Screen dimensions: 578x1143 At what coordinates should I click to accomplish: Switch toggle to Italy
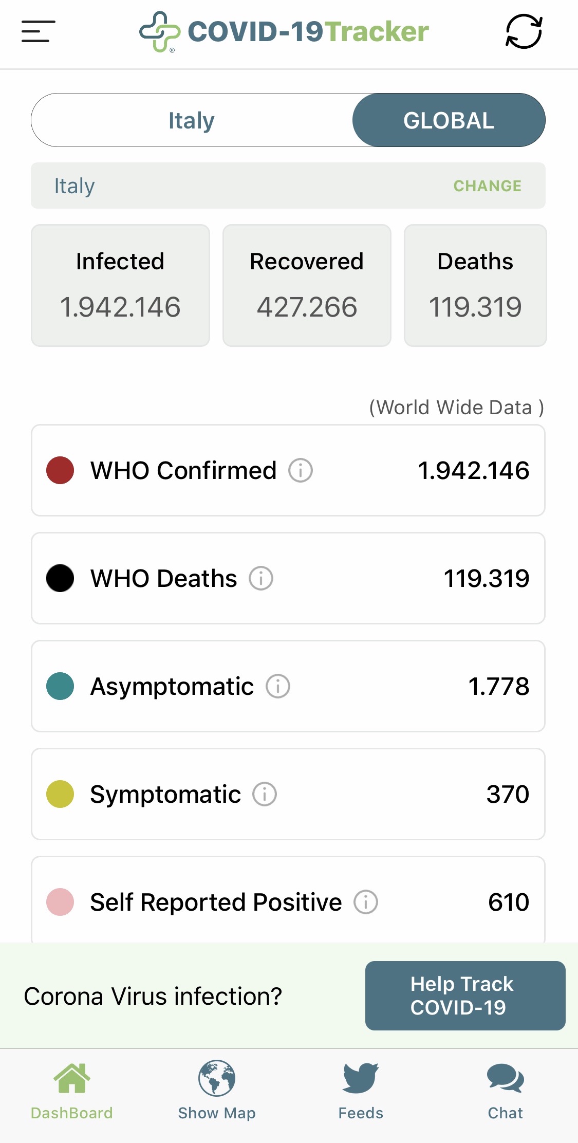click(192, 120)
